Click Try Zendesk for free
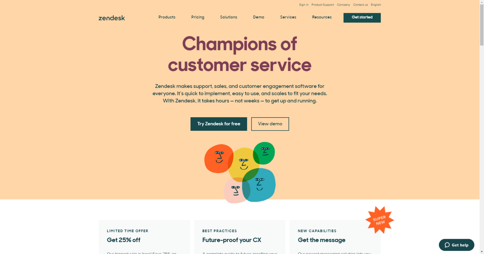Viewport: 484px width, 254px height. [x=218, y=124]
